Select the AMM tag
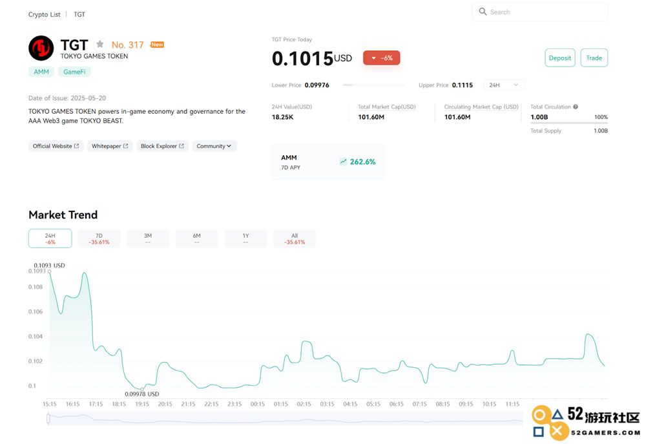The image size is (646, 444). point(41,72)
